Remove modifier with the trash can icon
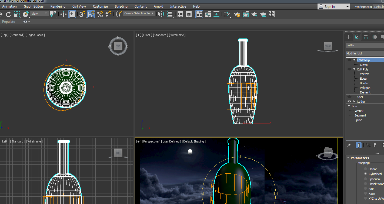The width and height of the screenshot is (384, 204). (x=375, y=145)
